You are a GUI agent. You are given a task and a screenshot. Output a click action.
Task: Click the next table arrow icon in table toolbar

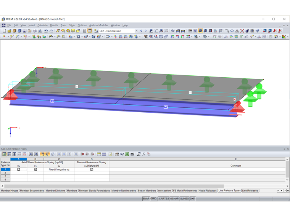[x=36, y=154]
